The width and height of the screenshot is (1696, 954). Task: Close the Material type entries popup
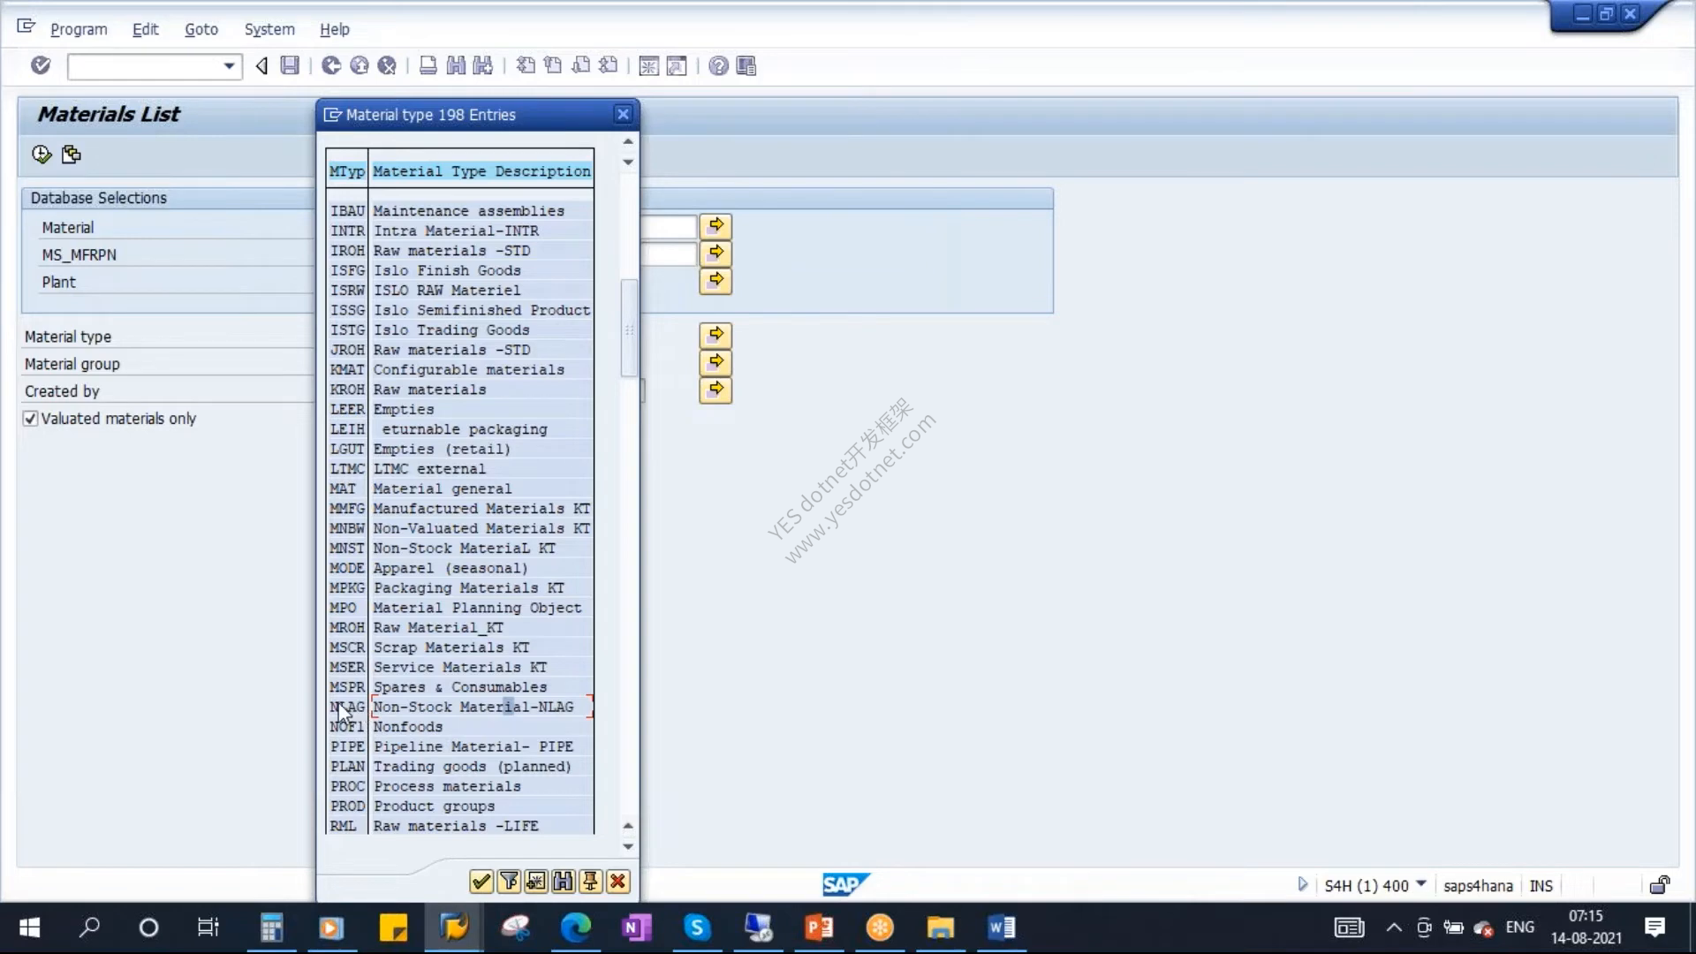point(623,114)
